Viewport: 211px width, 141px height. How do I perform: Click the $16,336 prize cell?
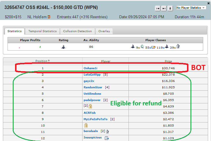(x=168, y=81)
